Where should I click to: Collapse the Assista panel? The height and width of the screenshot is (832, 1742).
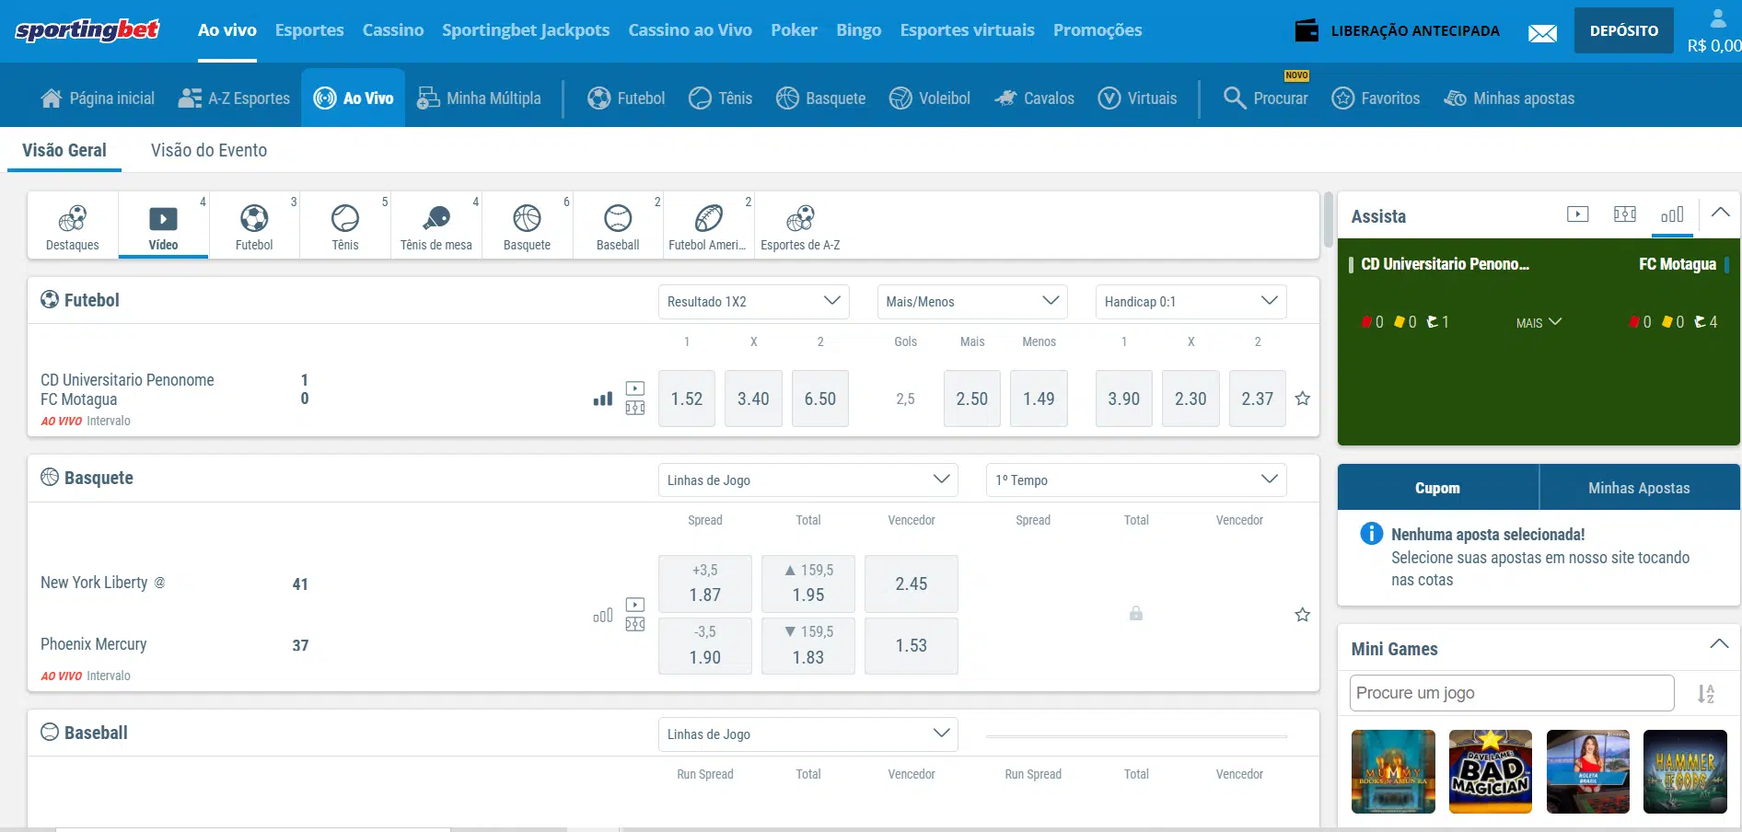point(1720,213)
